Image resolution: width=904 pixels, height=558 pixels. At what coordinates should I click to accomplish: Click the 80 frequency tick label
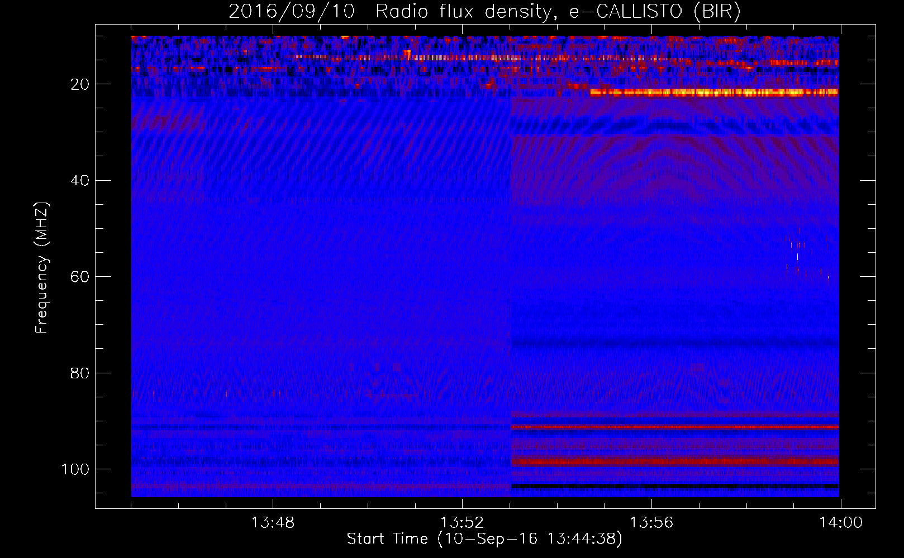[80, 373]
